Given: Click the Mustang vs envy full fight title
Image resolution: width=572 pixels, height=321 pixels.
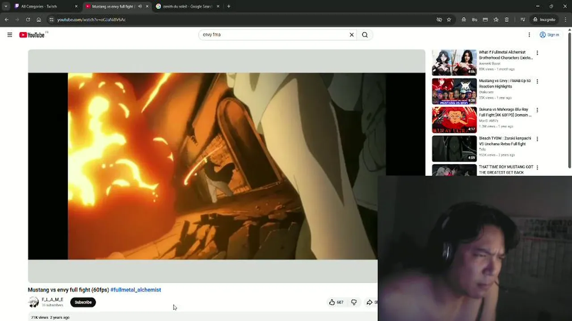Looking at the screenshot, I should [x=68, y=290].
